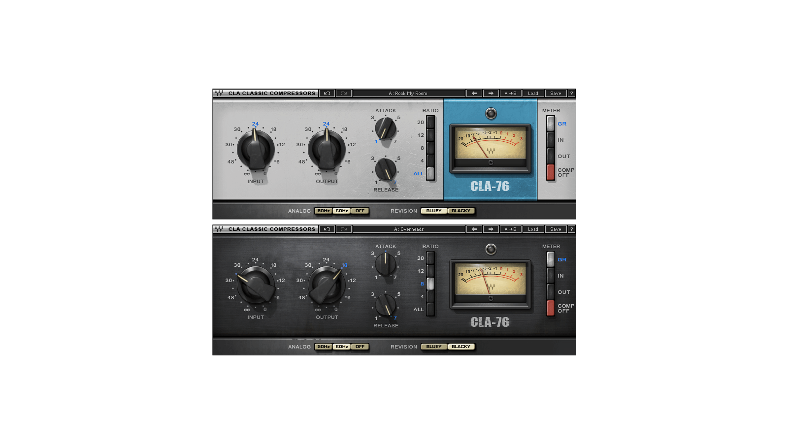Viewport: 788px width, 443px height.
Task: Click the RELEASE knob on the black CLA-76
Action: tap(386, 306)
